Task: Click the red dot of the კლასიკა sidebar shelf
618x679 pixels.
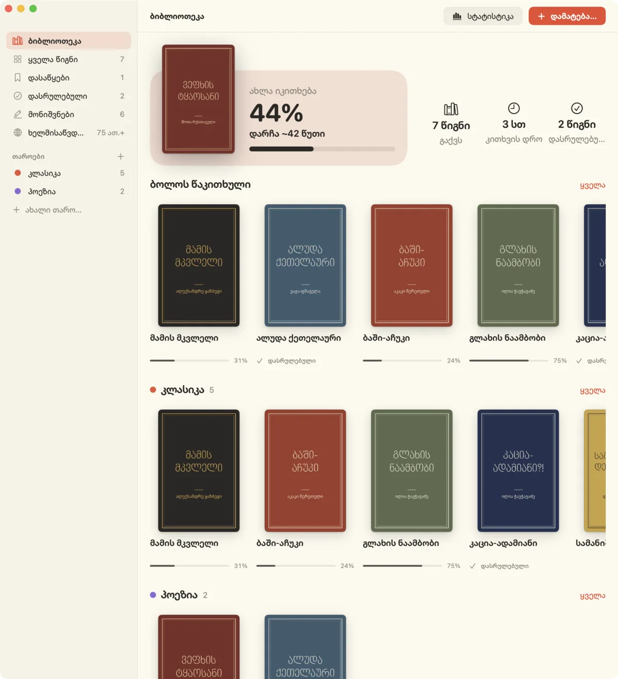Action: (18, 173)
